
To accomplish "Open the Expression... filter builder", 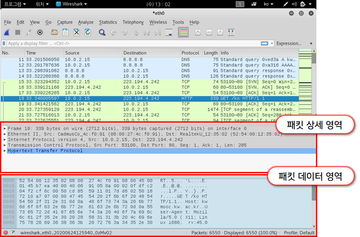I will coord(289,44).
